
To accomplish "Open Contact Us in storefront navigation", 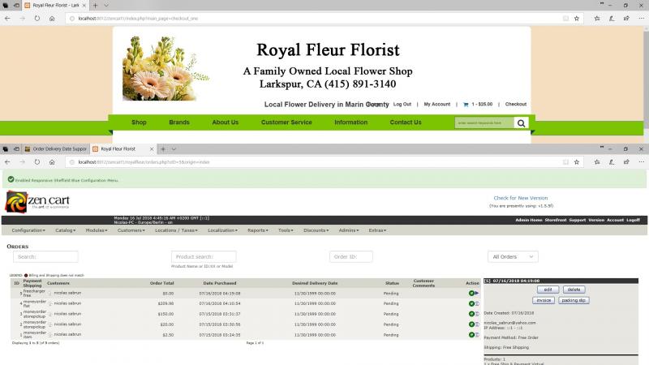I will [x=405, y=122].
